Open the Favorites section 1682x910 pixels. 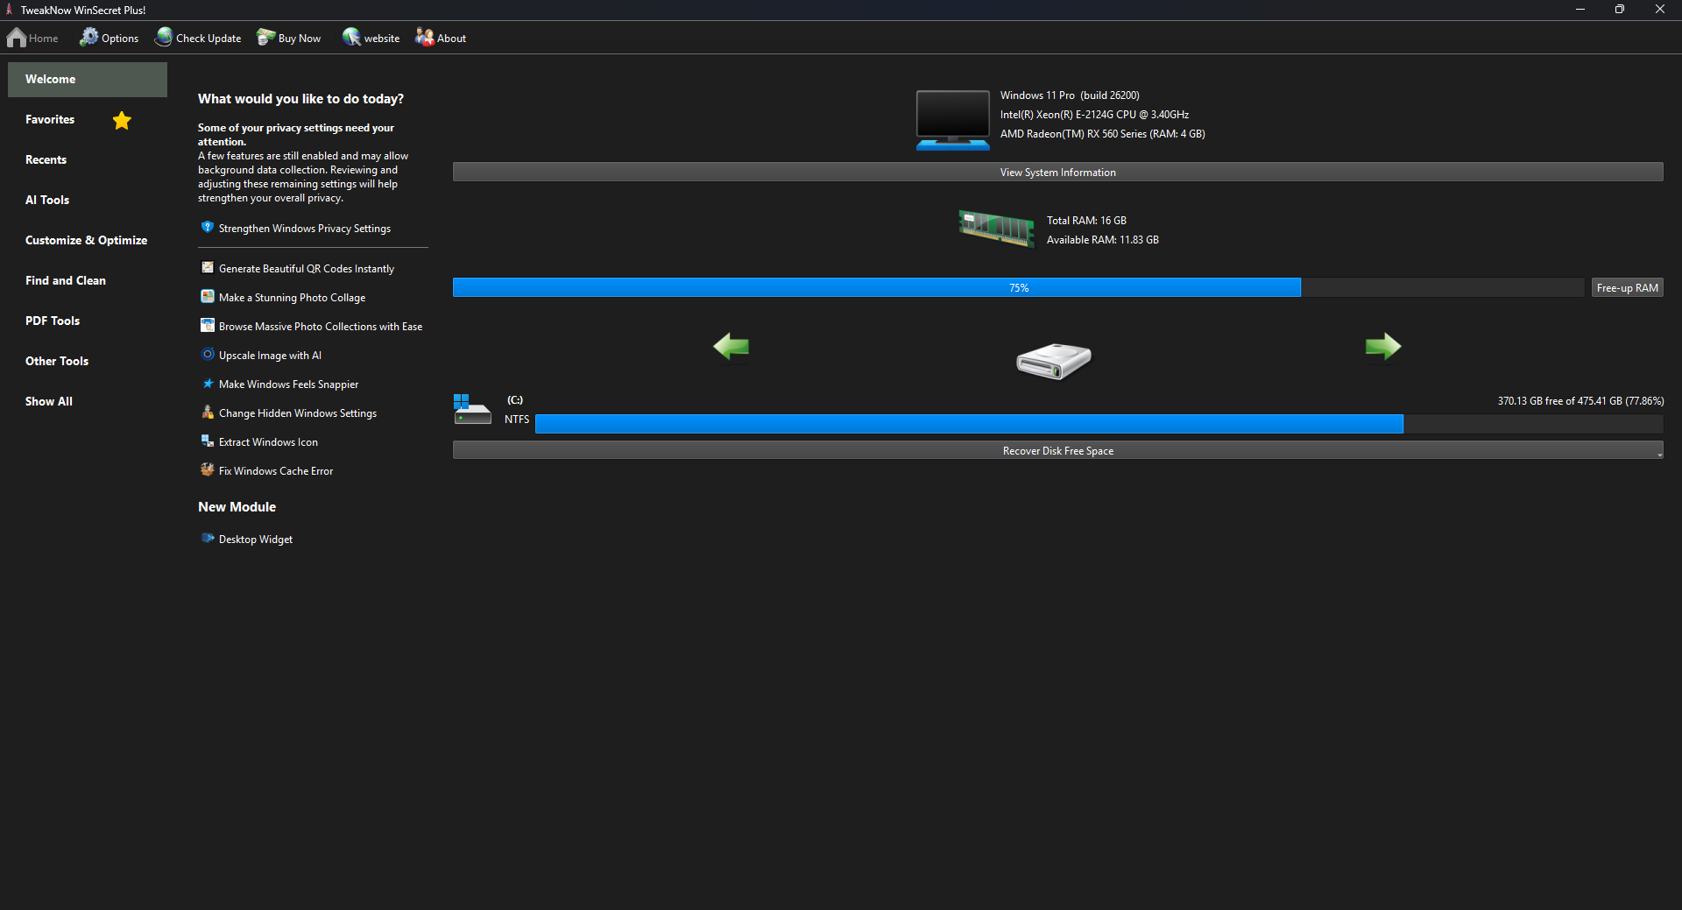click(50, 120)
